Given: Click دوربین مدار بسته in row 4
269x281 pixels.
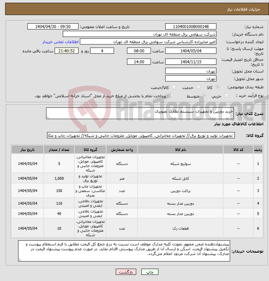Looking at the screenshot, I should click(180, 203).
